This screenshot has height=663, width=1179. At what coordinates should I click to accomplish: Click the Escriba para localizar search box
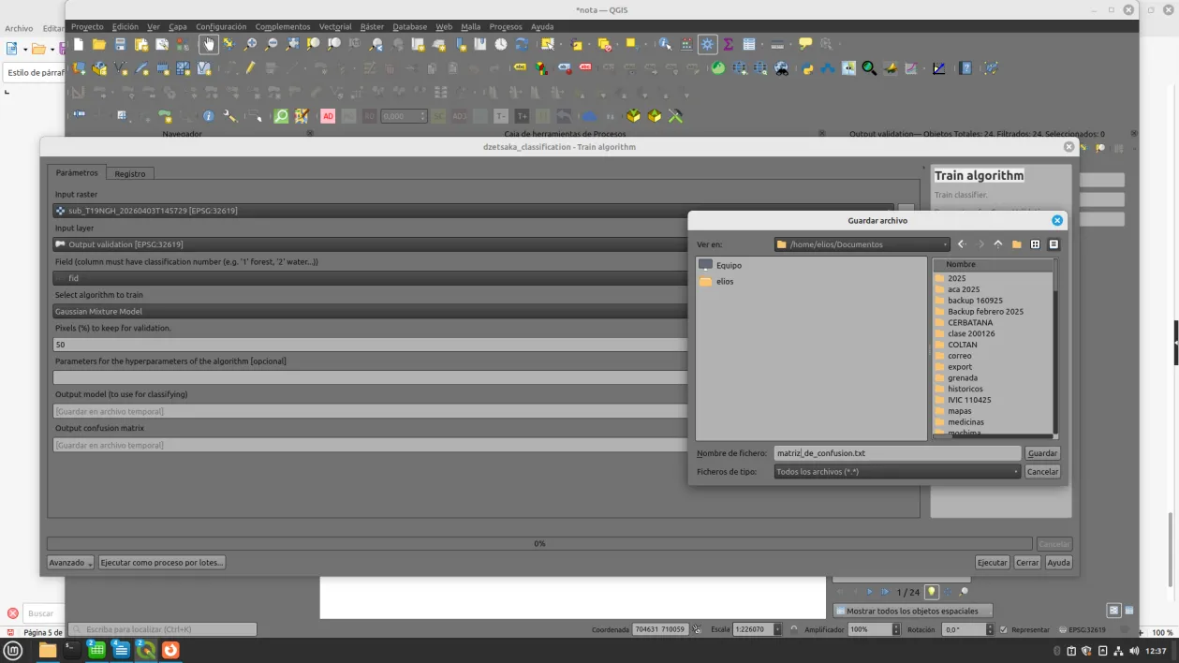point(163,630)
